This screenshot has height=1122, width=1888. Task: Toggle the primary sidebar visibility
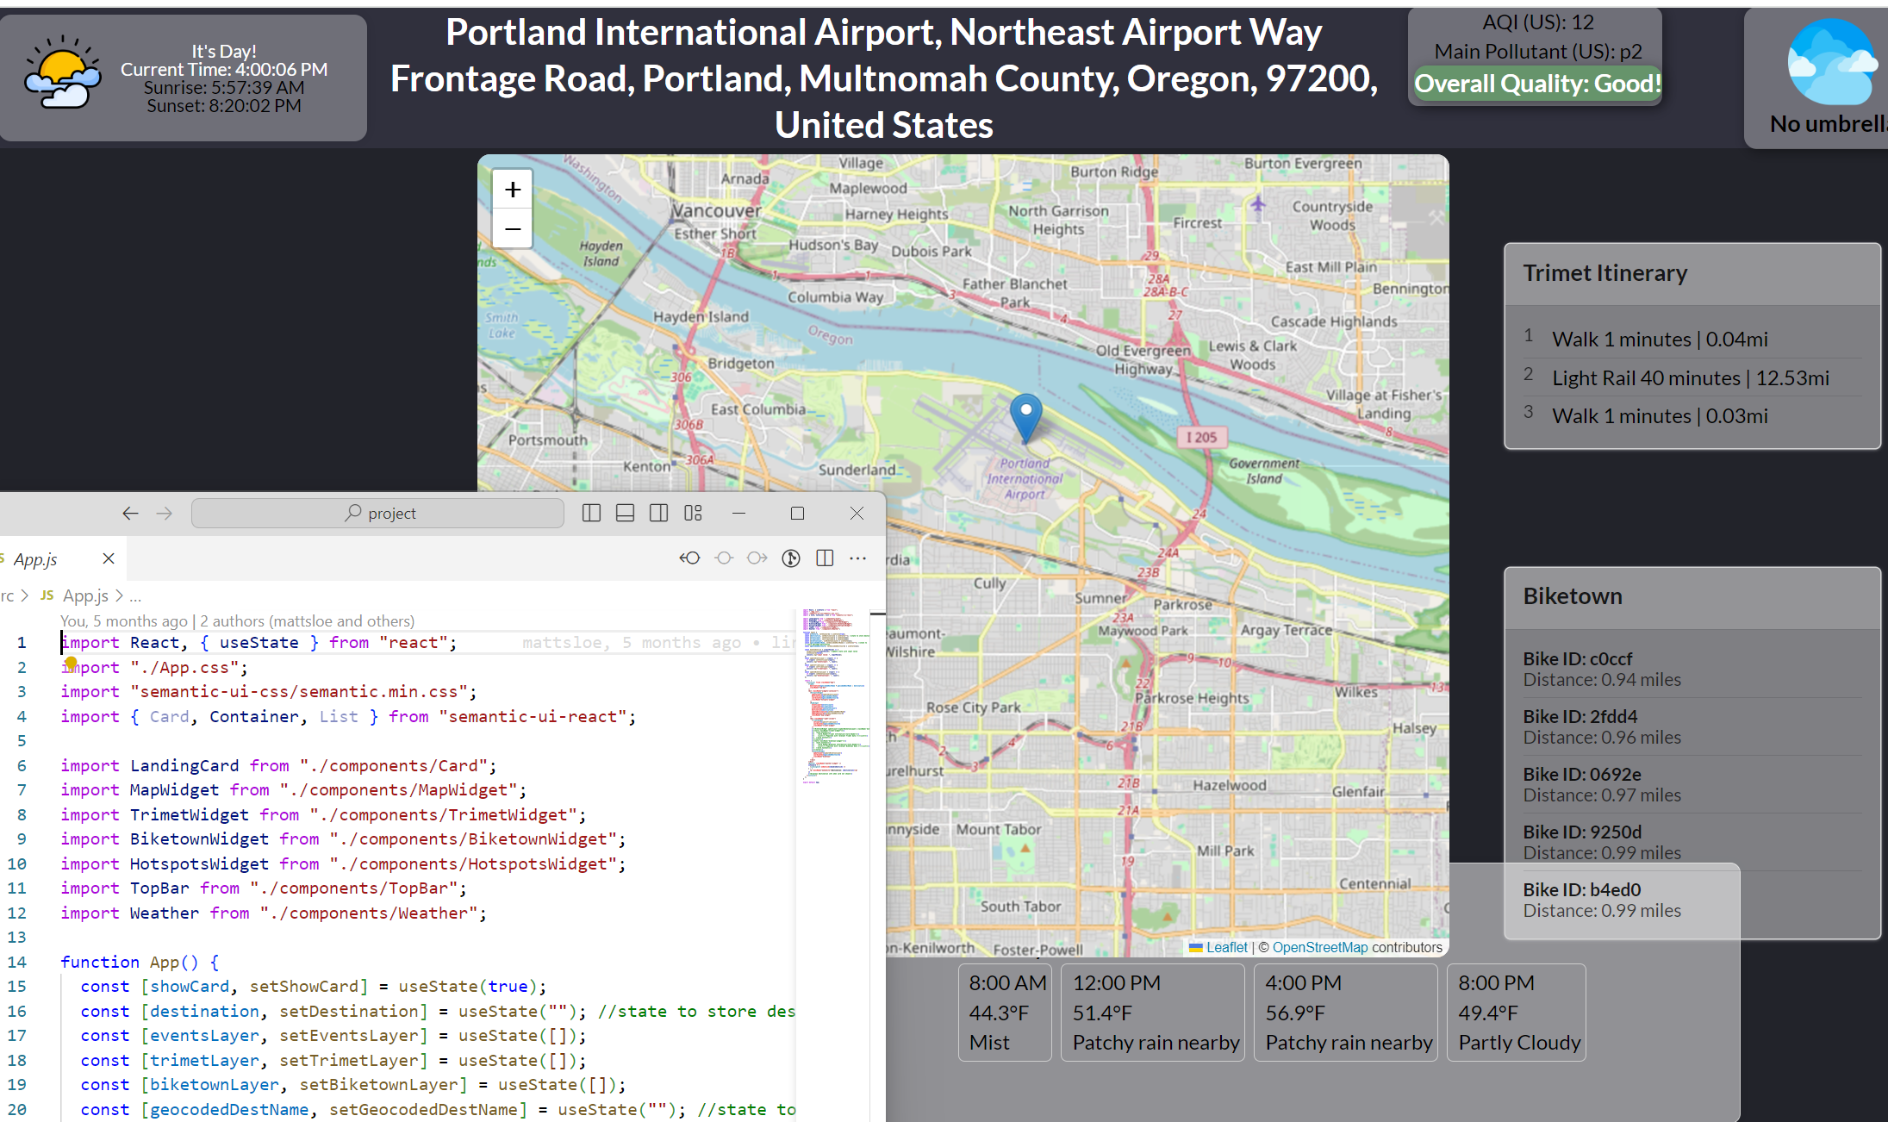point(591,514)
